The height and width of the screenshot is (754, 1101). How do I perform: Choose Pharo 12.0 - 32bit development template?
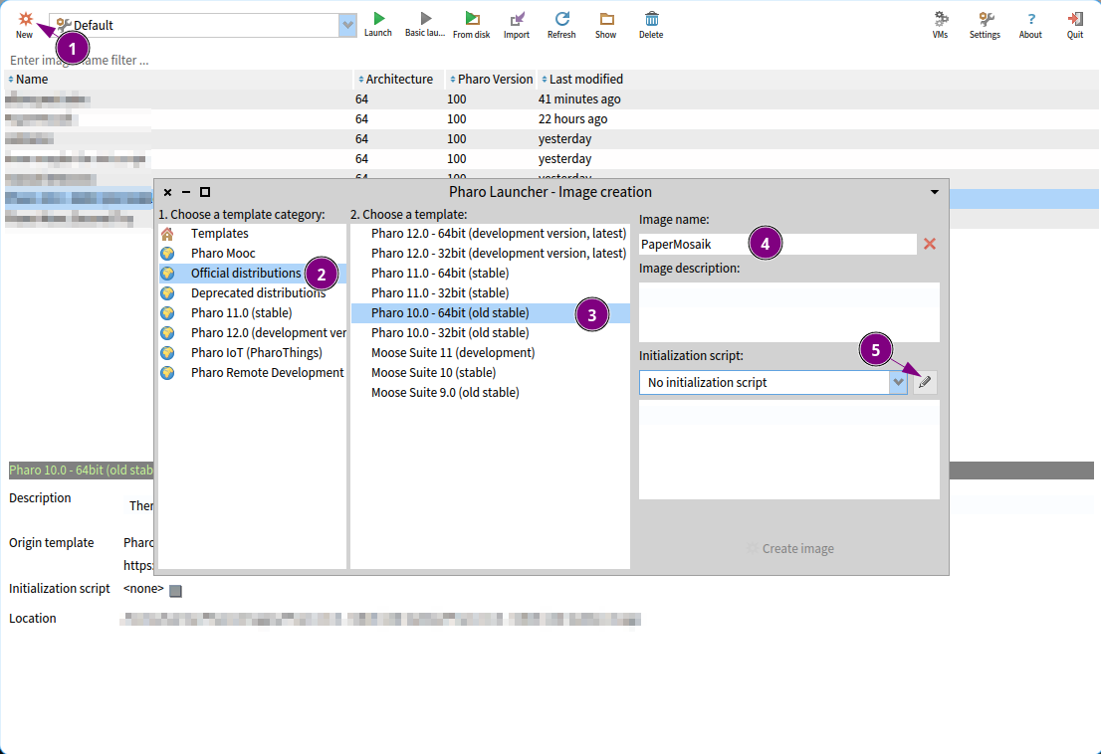click(x=490, y=254)
